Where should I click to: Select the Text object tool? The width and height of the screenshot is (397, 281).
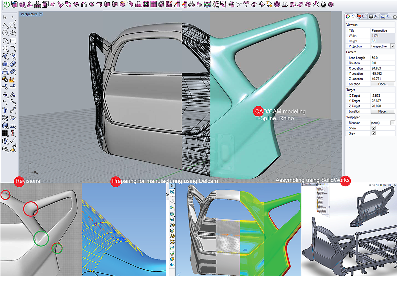(5, 110)
